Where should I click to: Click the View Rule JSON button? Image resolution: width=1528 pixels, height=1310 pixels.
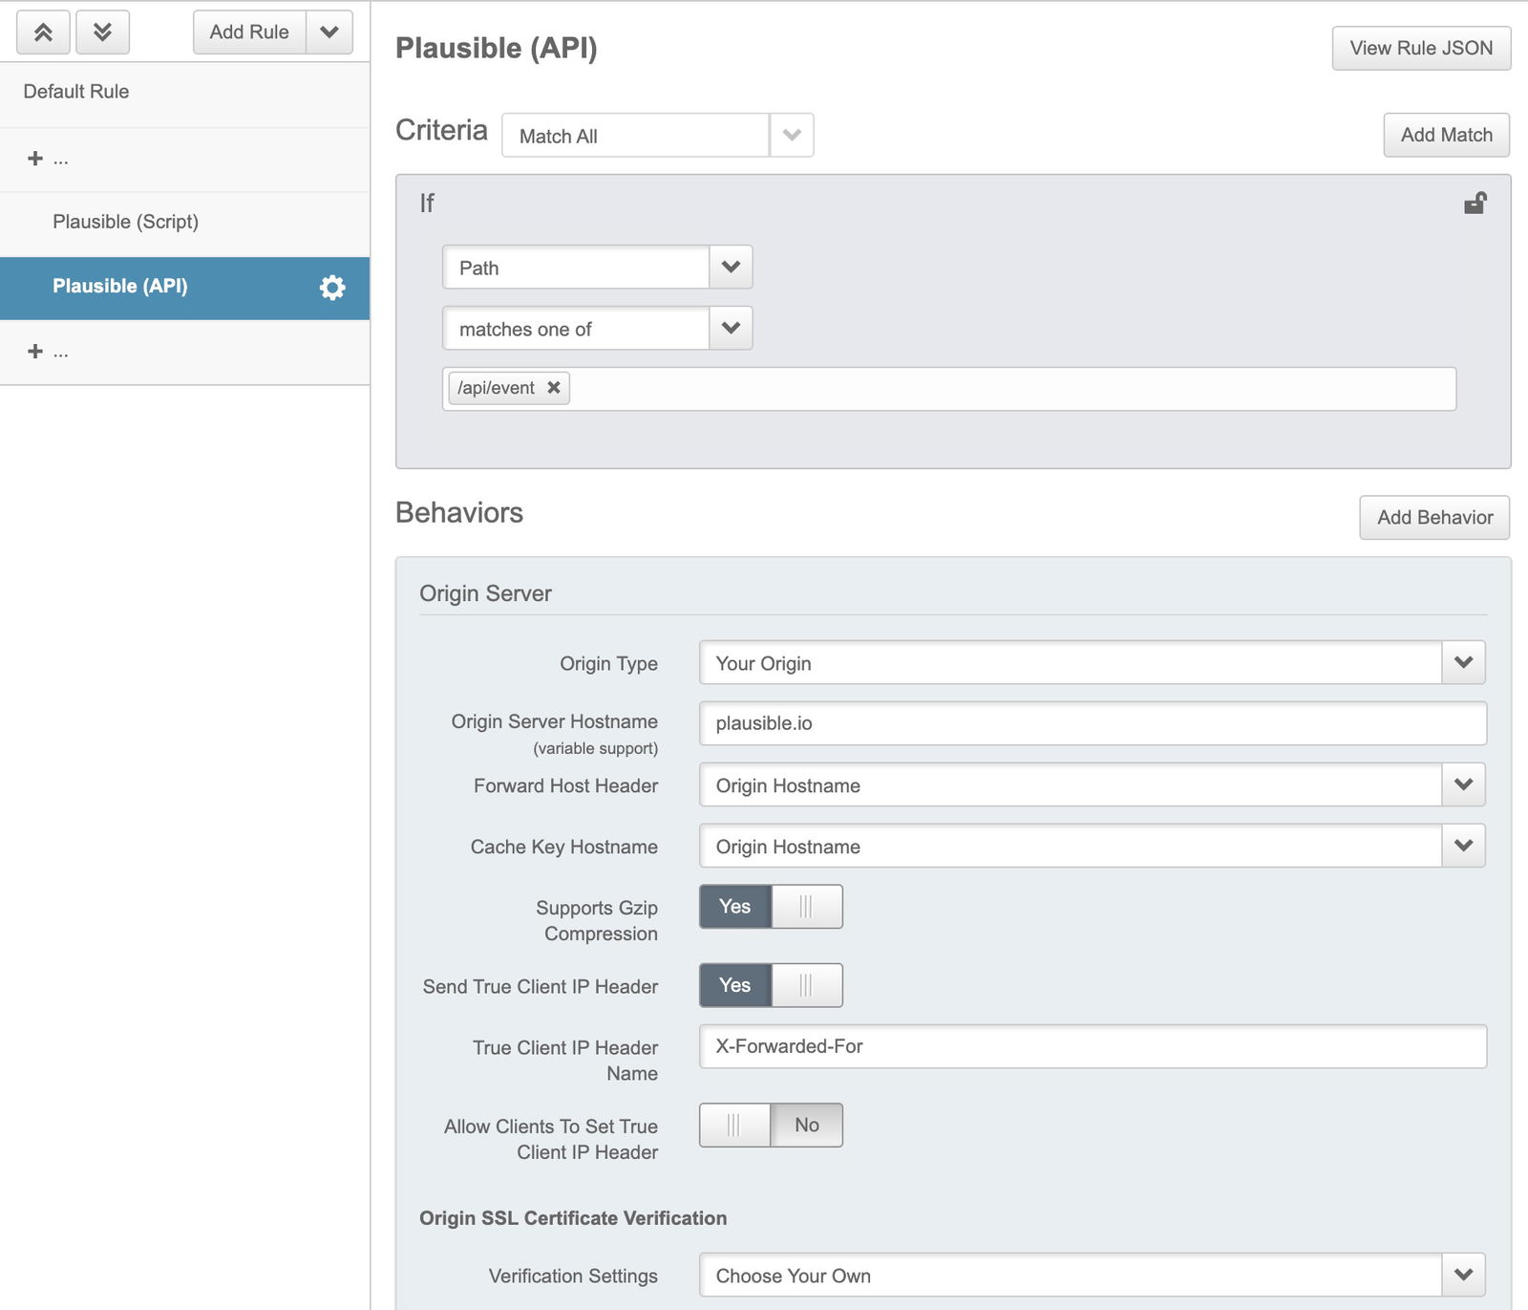pyautogui.click(x=1420, y=49)
